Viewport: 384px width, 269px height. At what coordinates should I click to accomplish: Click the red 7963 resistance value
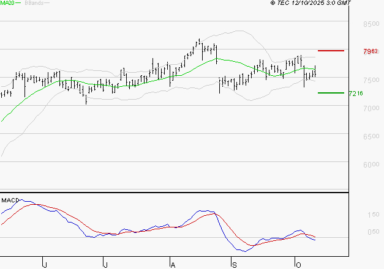(371, 51)
